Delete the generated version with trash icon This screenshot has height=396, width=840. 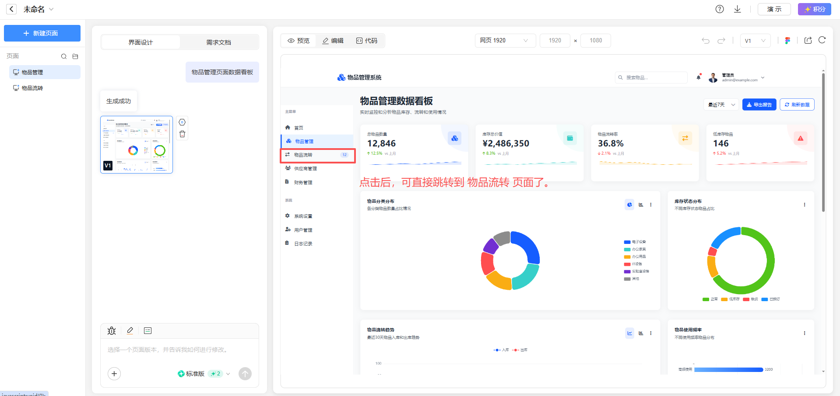[x=183, y=134]
